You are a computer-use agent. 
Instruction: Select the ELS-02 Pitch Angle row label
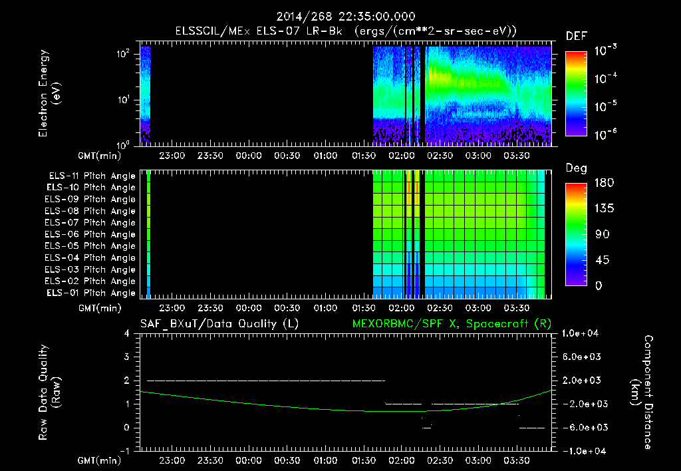(90, 281)
